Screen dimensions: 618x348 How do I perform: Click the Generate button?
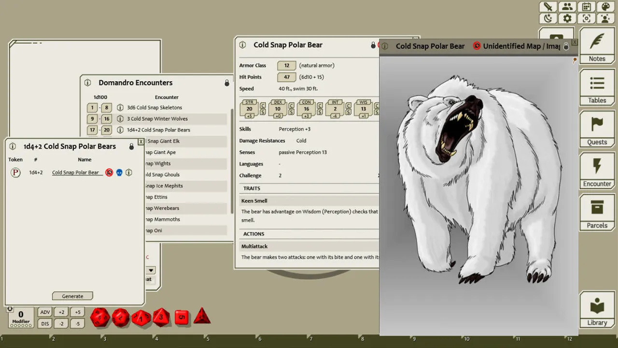point(72,296)
